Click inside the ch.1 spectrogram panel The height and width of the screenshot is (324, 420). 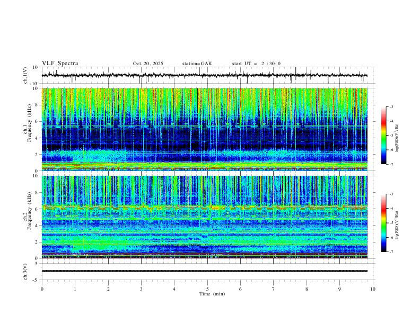(x=204, y=129)
